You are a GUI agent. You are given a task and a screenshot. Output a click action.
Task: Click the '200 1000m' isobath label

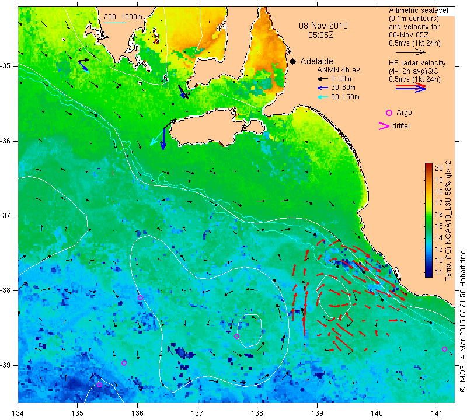point(123,17)
